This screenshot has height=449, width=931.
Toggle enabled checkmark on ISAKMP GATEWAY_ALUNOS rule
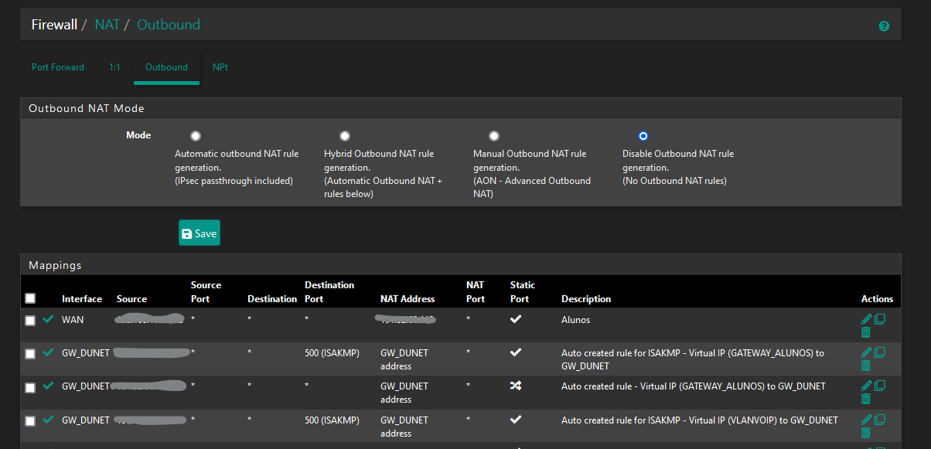49,352
